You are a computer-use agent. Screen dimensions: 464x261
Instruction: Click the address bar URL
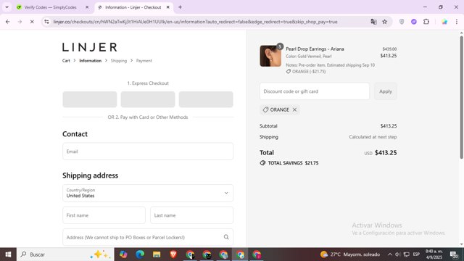click(x=195, y=22)
